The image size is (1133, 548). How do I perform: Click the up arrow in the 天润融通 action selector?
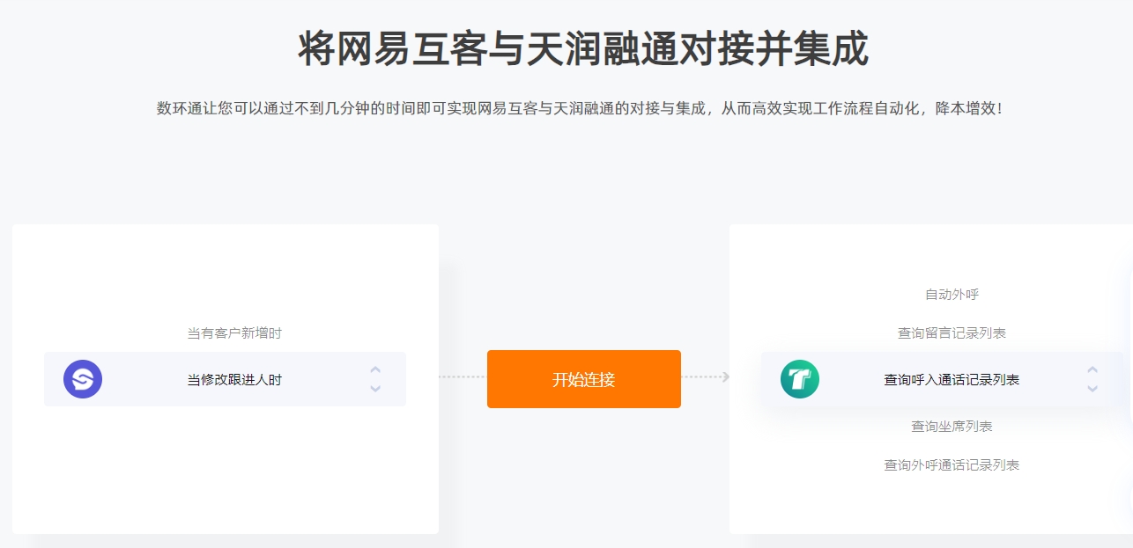(1092, 370)
